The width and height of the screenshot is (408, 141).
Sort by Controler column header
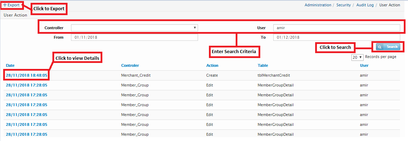(x=130, y=65)
